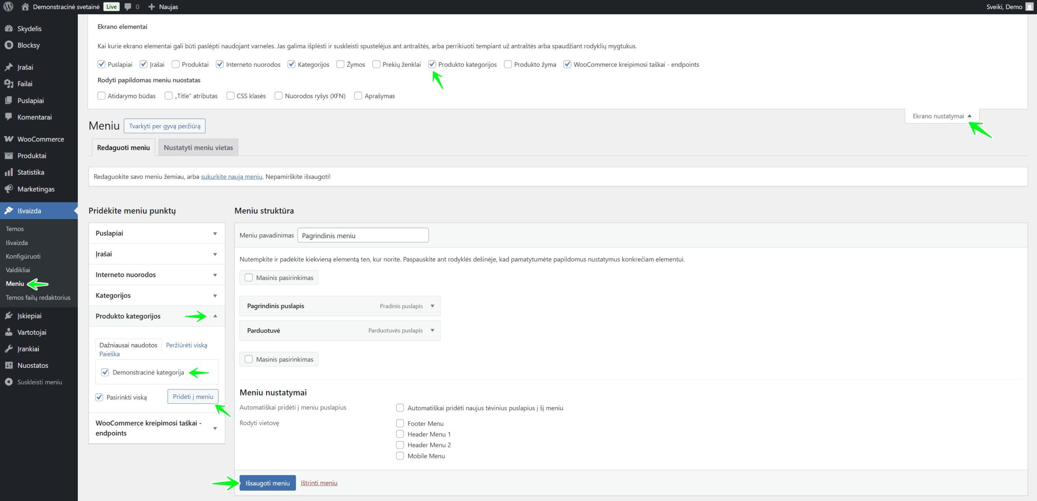Click the sukurkite naują meniu link
The width and height of the screenshot is (1037, 501).
[x=231, y=177]
